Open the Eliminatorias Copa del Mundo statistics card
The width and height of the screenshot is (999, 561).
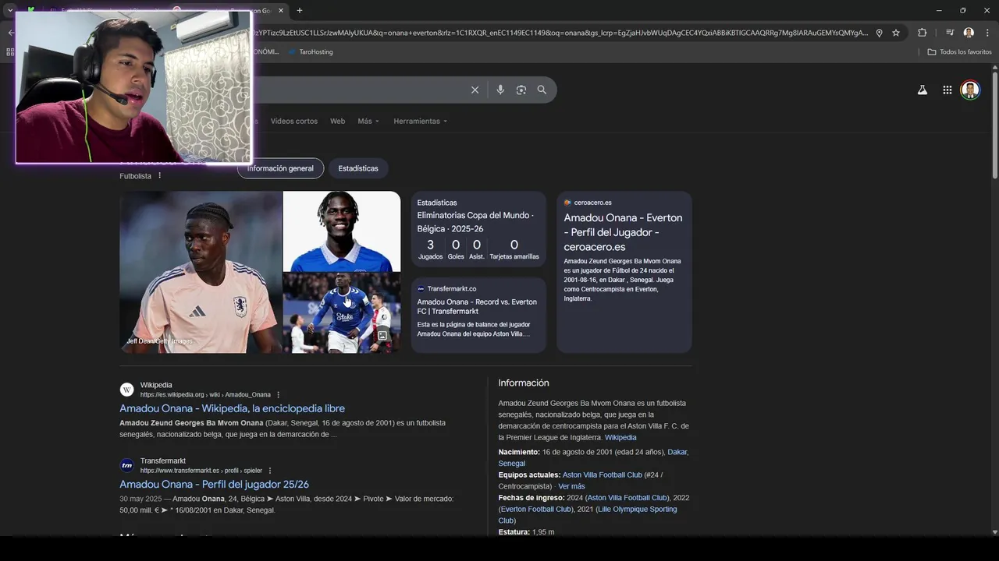[x=478, y=230]
